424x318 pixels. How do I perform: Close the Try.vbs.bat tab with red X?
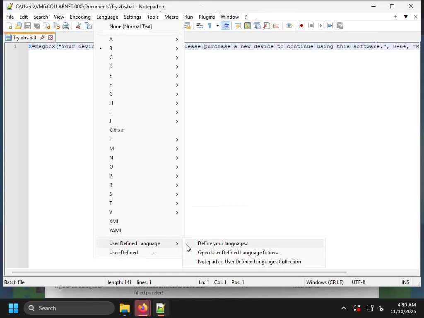click(x=50, y=37)
